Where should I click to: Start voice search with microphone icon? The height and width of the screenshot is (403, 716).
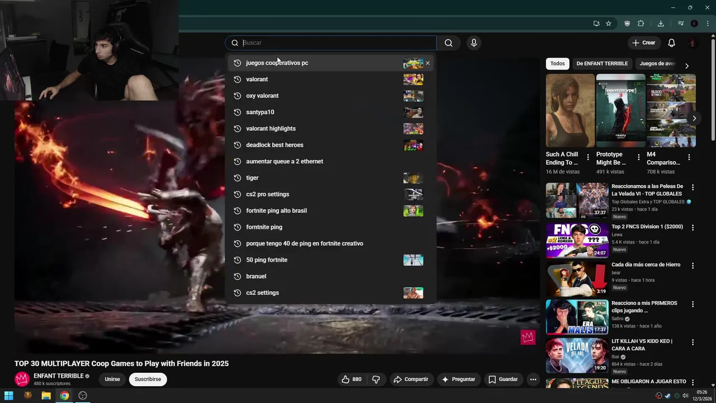pyautogui.click(x=474, y=43)
